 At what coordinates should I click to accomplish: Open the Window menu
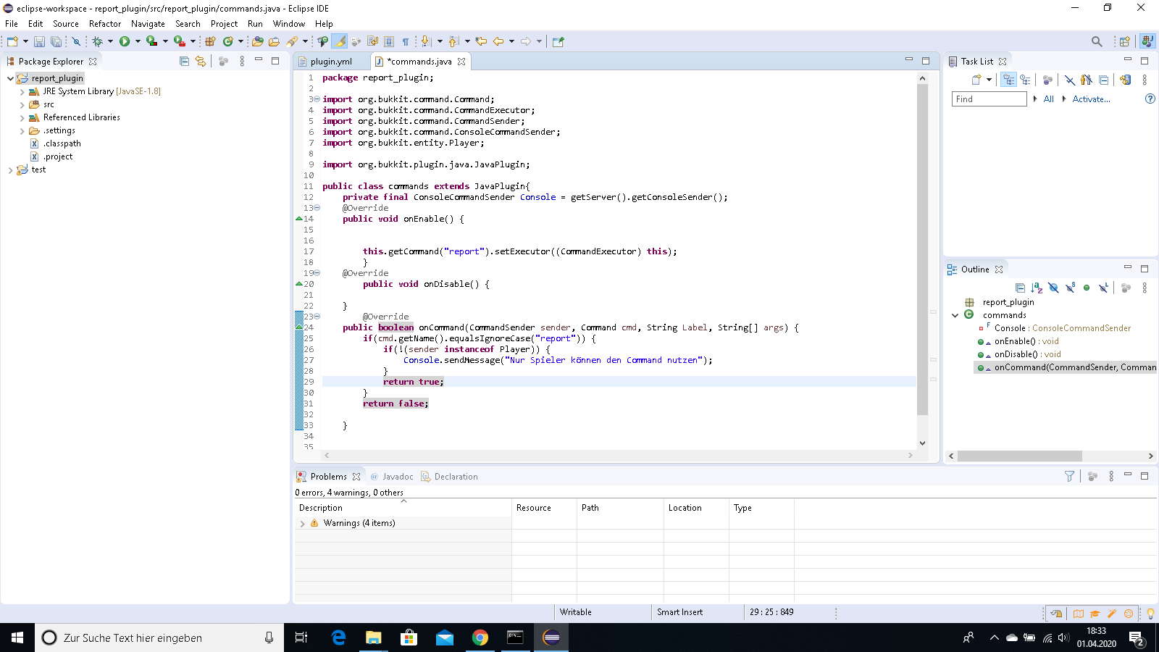pyautogui.click(x=288, y=24)
